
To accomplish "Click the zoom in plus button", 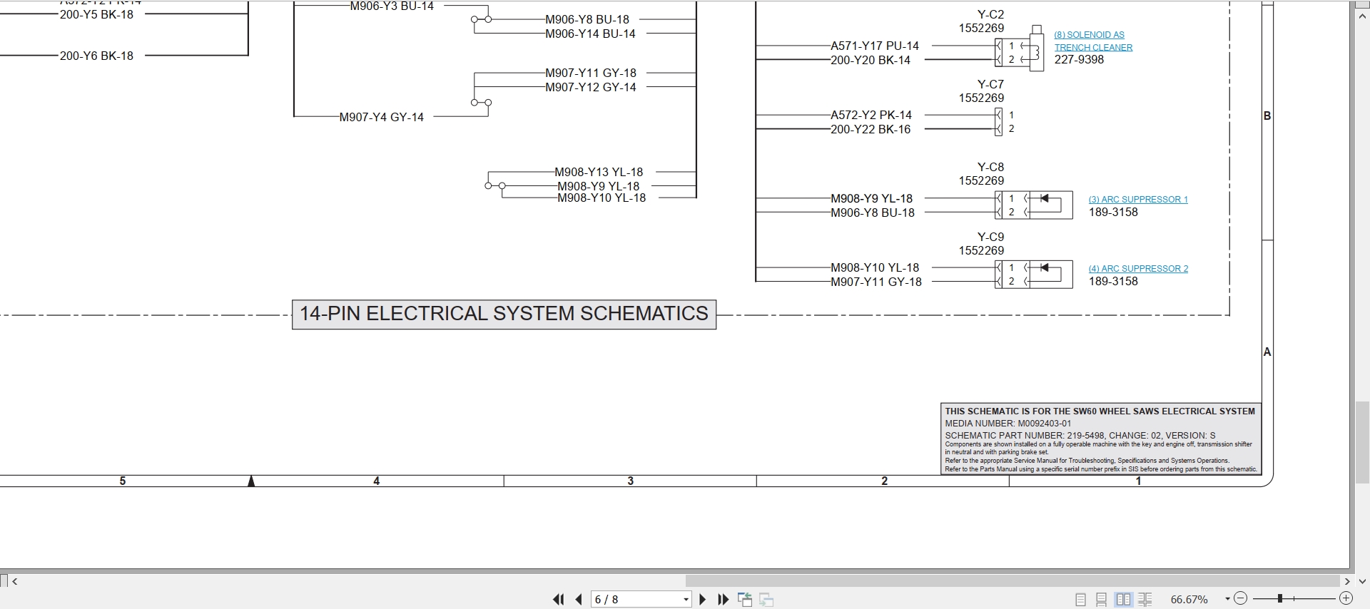I will click(1346, 599).
